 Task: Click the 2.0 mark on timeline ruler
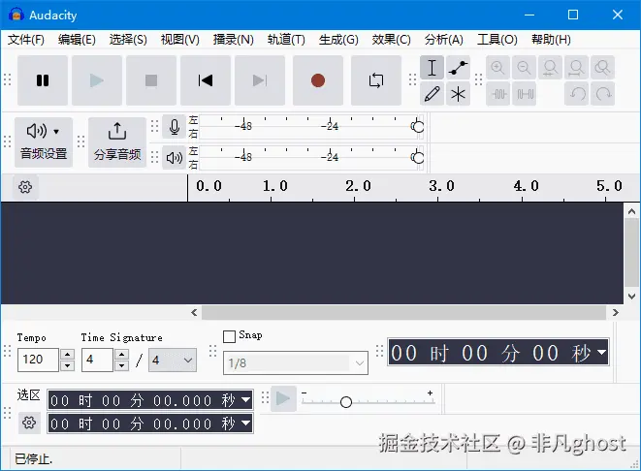click(x=358, y=186)
